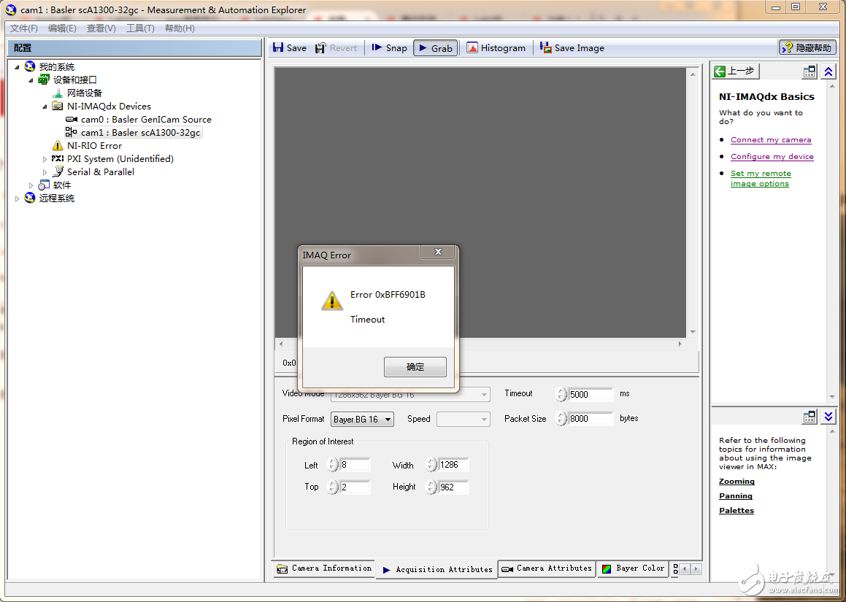Switch to the Bayer Color tab

click(633, 568)
